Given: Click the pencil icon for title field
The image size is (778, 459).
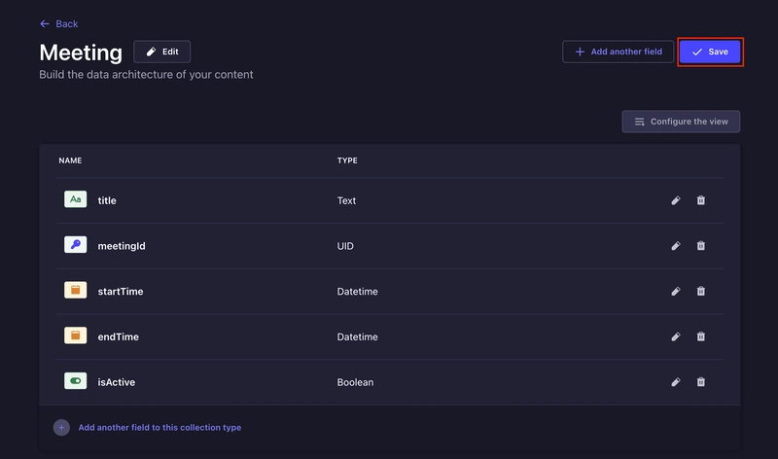Looking at the screenshot, I should pyautogui.click(x=675, y=200).
